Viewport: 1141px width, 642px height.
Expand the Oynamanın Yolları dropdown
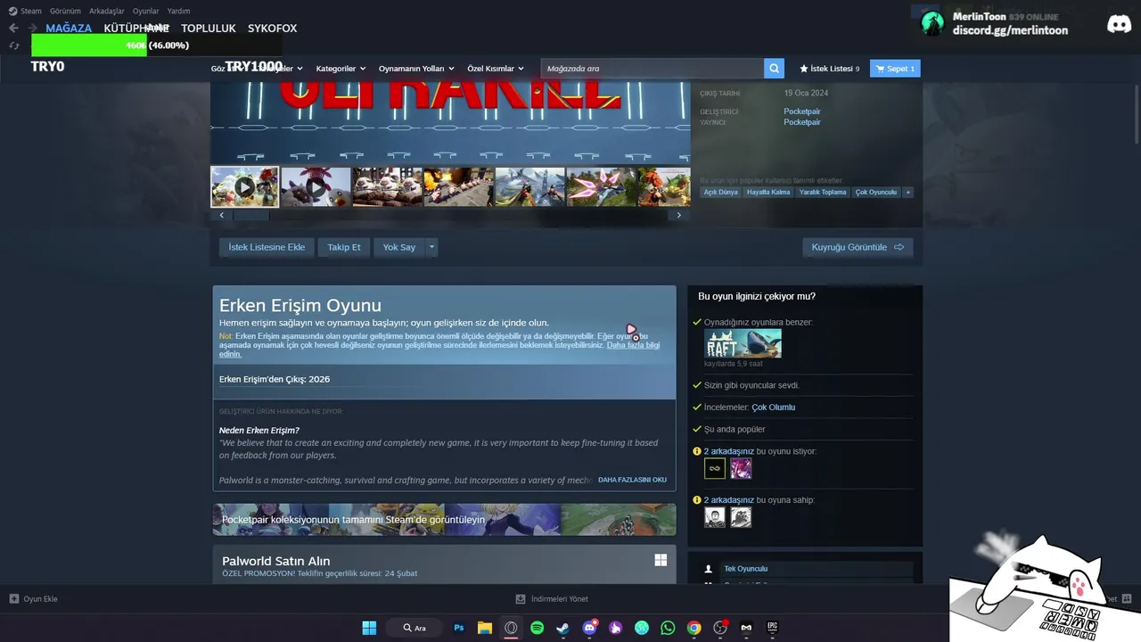[x=416, y=69]
